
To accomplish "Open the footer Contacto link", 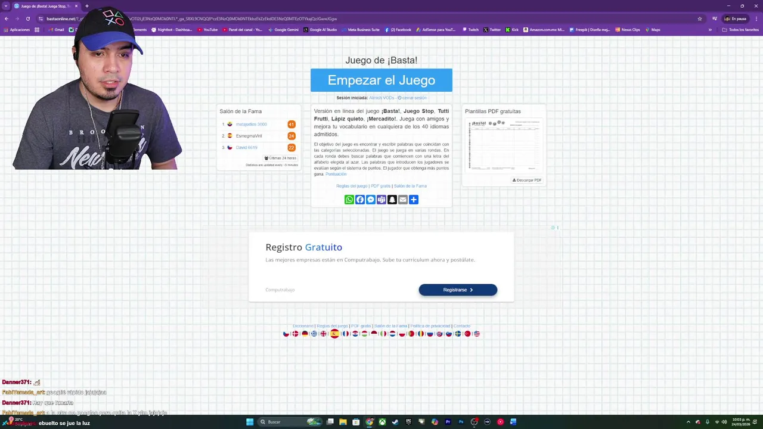I will pos(462,326).
